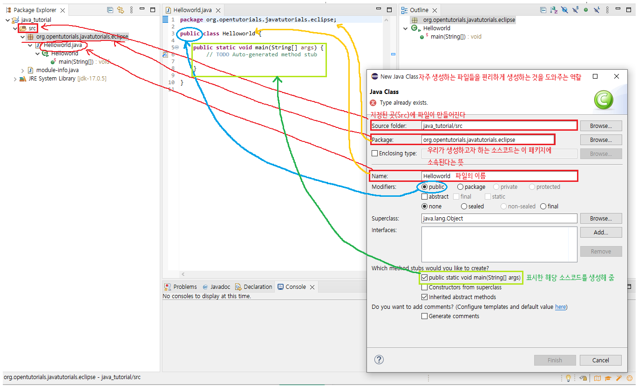Check Constructors from superclass
This screenshot has width=638, height=387.
click(424, 287)
